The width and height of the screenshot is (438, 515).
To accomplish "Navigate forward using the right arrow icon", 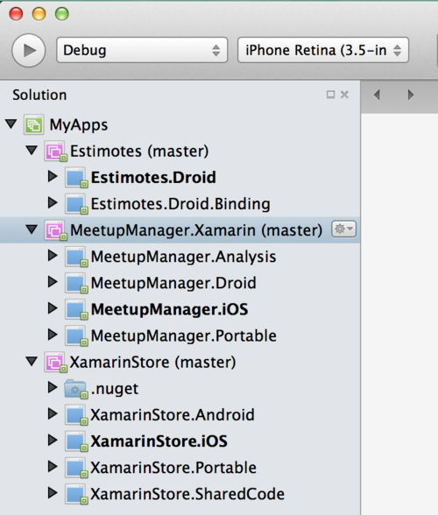I will click(x=410, y=95).
